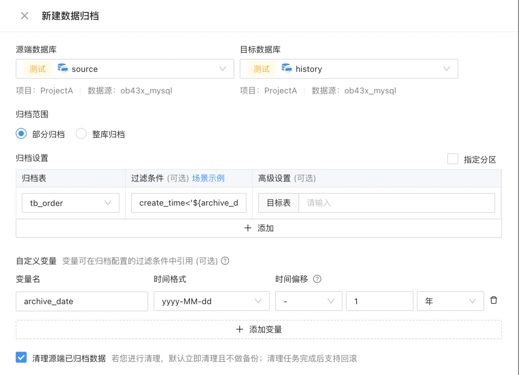The height and width of the screenshot is (375, 519).
Task: Disable the 清理源端已归档数据 checkbox
Action: coord(20,358)
